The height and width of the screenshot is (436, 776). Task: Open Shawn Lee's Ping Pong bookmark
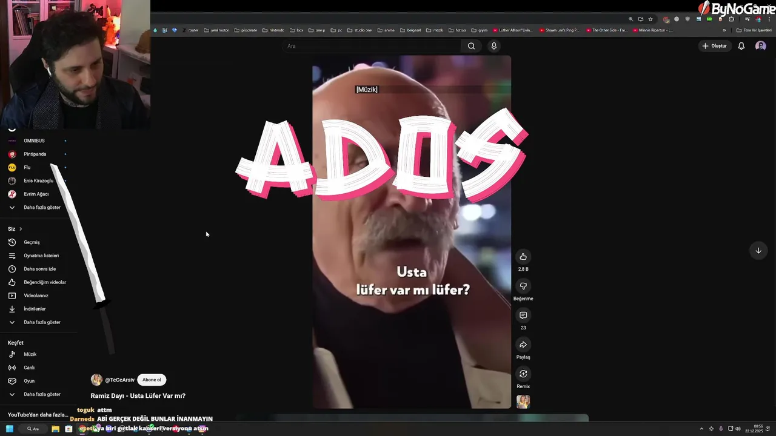point(559,30)
